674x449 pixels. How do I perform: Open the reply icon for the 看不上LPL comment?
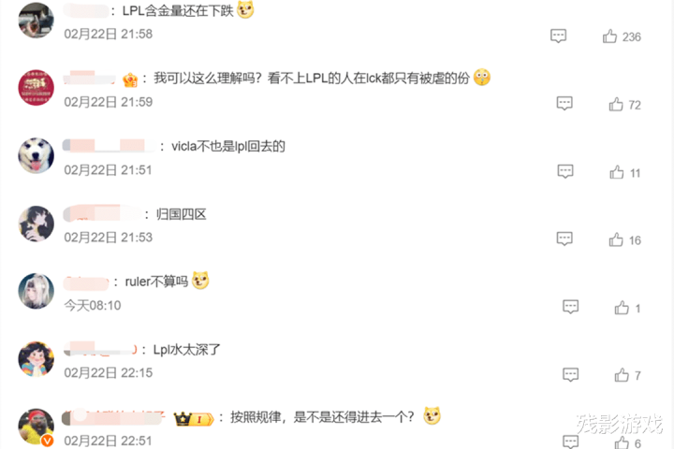pos(564,104)
